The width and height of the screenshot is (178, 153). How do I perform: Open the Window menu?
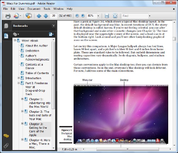(x=58, y=9)
